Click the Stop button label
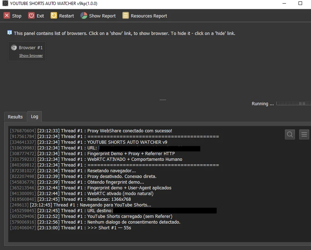The image size is (311, 250). point(17,16)
